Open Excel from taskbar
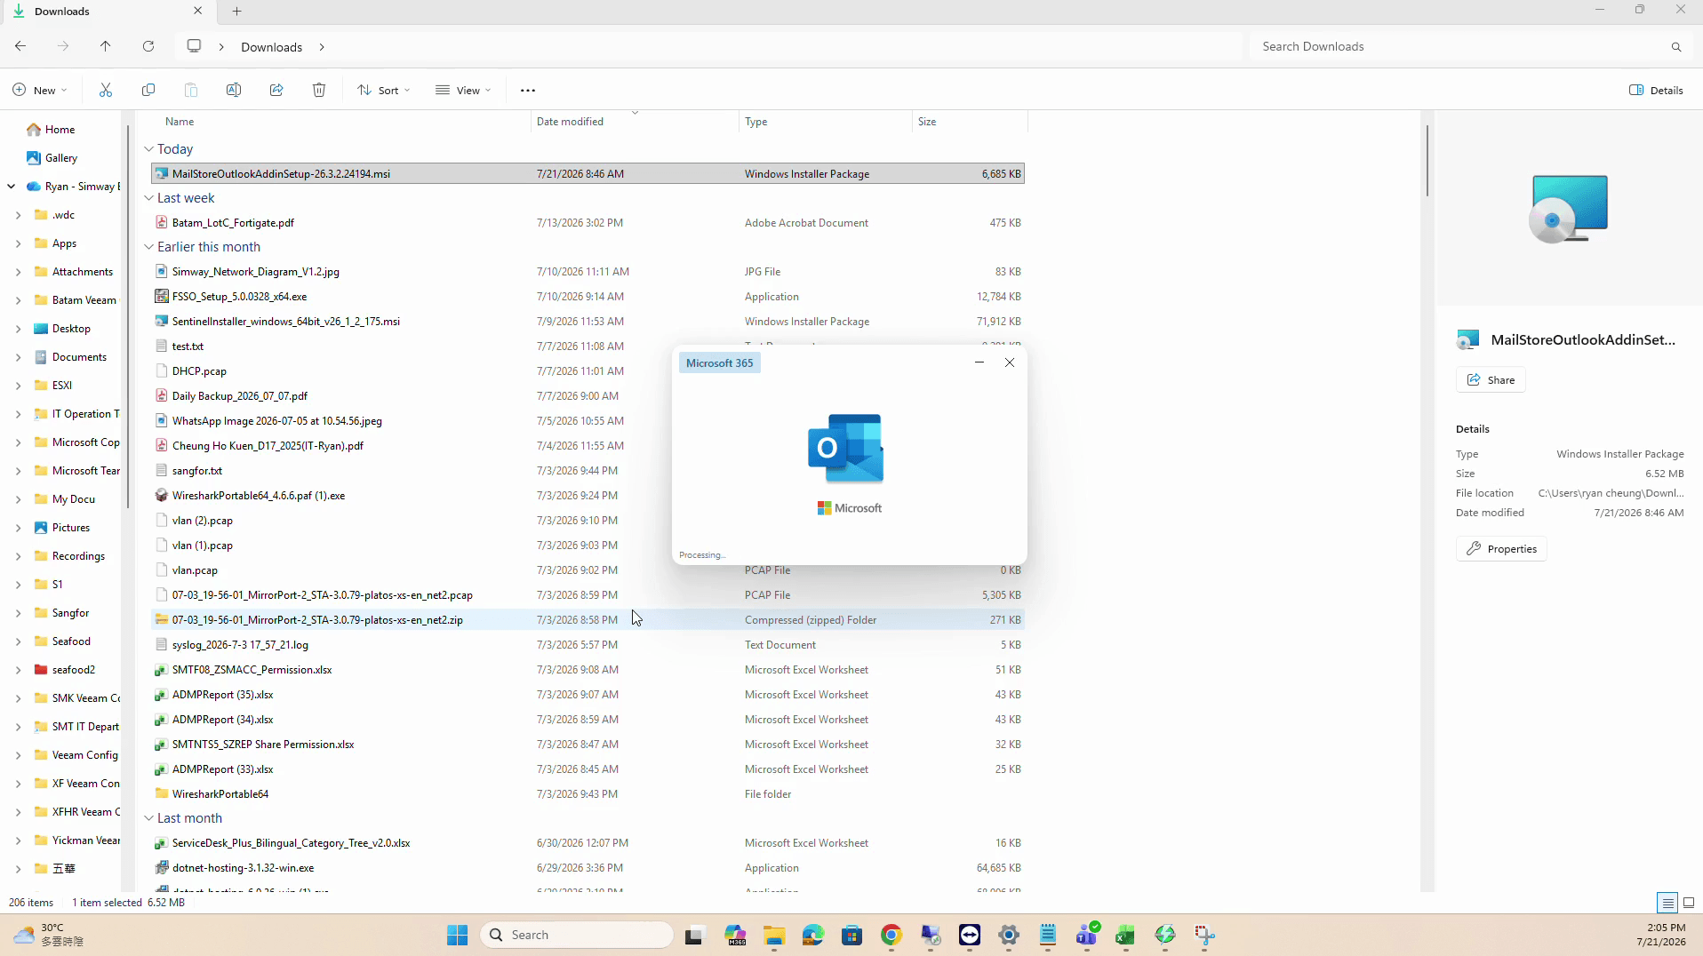This screenshot has width=1703, height=956. [x=1126, y=935]
